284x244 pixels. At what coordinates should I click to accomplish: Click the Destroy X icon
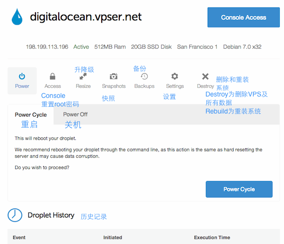[205, 77]
